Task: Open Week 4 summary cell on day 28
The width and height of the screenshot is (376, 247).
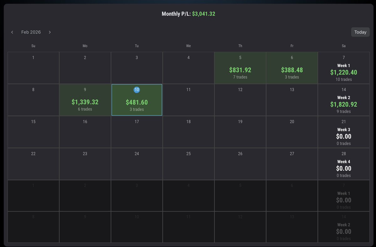Action: tap(344, 164)
